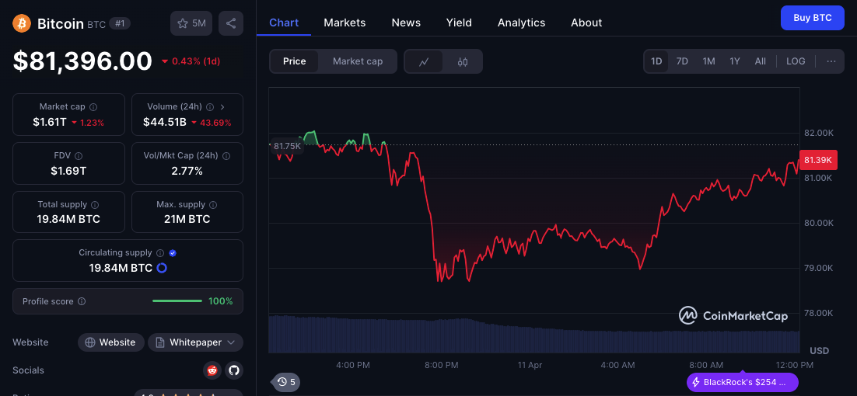This screenshot has height=396, width=857.
Task: Go to the Analytics tab
Action: [521, 23]
